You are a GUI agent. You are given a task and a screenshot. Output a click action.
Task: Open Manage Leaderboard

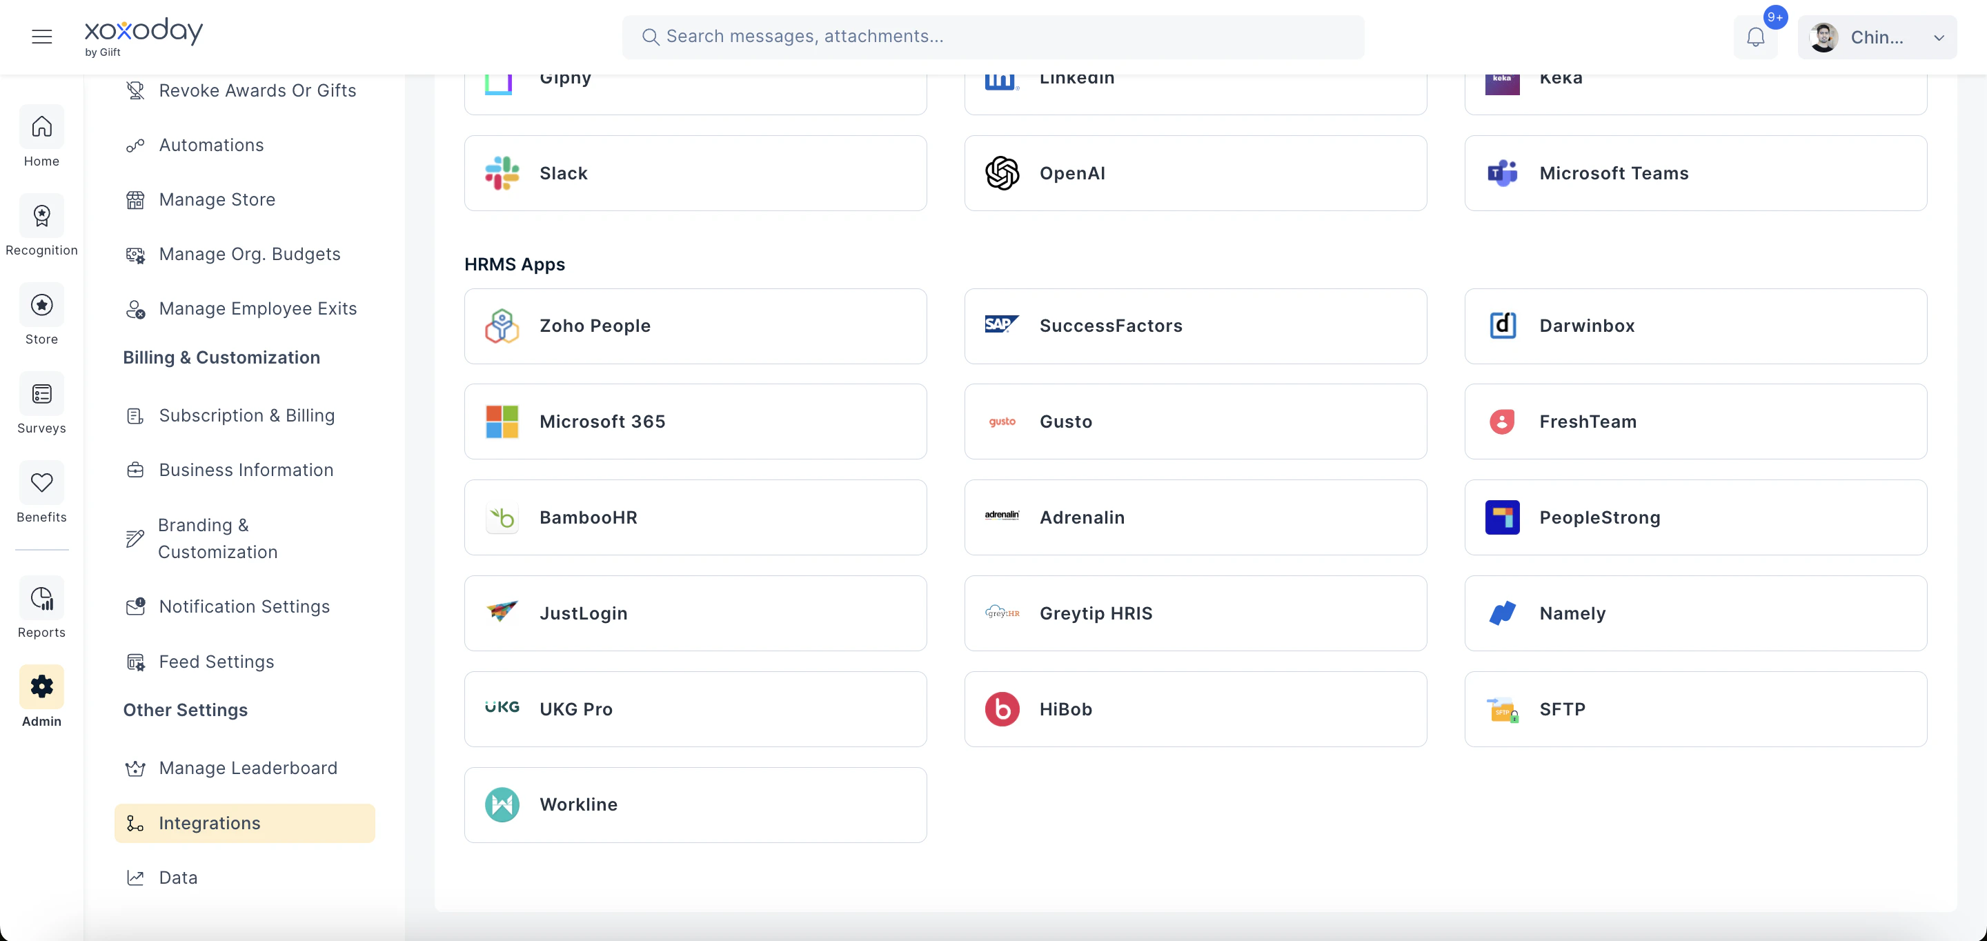click(244, 769)
